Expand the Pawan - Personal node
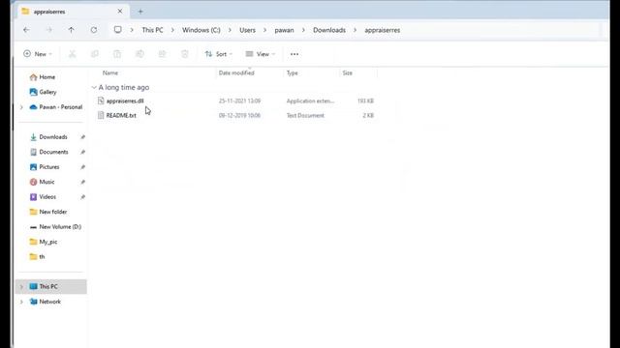 pyautogui.click(x=21, y=107)
